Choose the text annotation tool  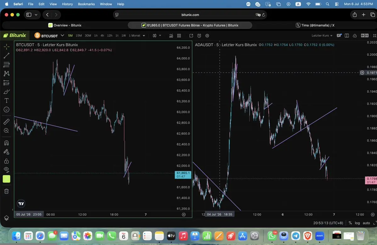click(7, 101)
